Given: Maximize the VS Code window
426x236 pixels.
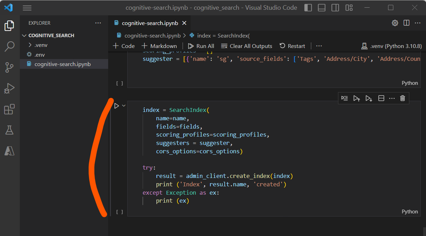Looking at the screenshot, I should click(x=391, y=8).
